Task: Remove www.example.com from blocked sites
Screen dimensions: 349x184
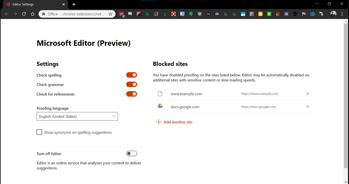Action: (307, 94)
